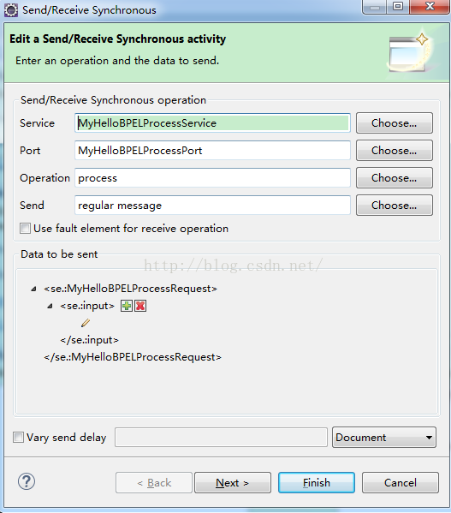The image size is (451, 513).
Task: Click the disabled Back button
Action: [x=154, y=482]
